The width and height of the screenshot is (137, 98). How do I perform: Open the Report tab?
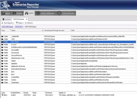[6, 13]
